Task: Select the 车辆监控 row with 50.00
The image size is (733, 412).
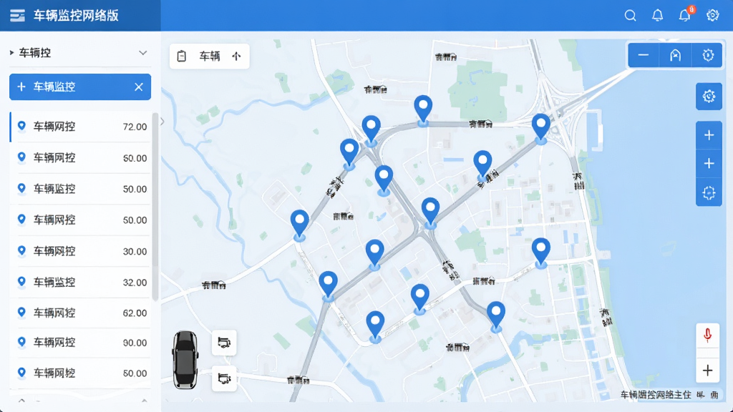Action: [80, 189]
